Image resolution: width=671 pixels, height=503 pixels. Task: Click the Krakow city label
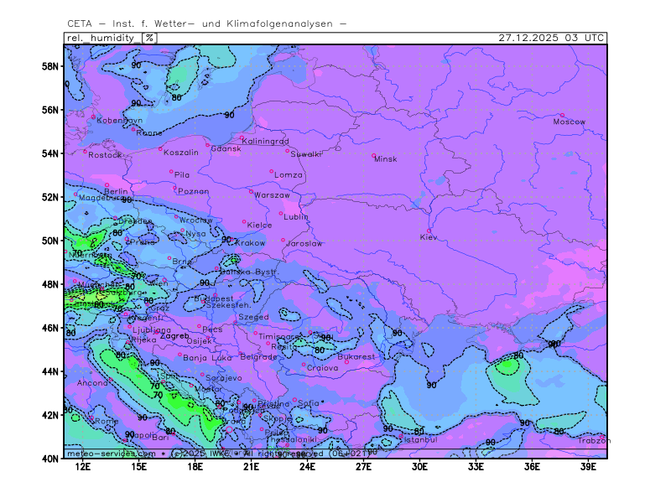(250, 243)
